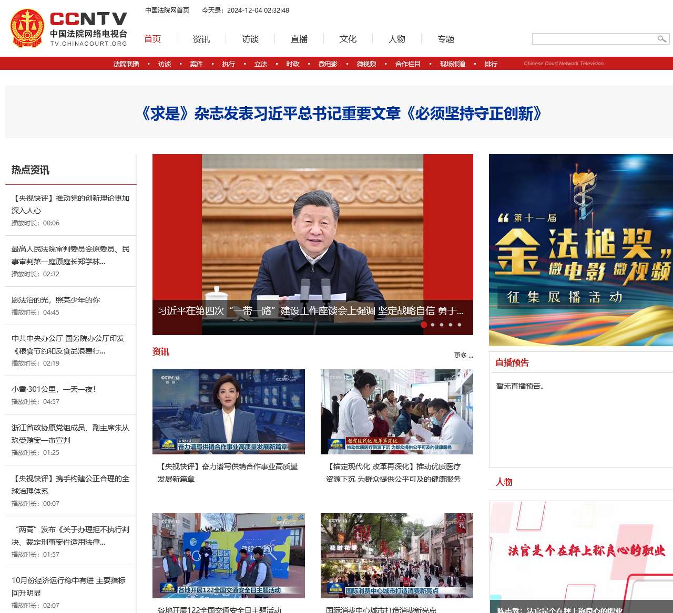The width and height of the screenshot is (673, 613).
Task: Select the first red carousel dot
Action: click(424, 325)
